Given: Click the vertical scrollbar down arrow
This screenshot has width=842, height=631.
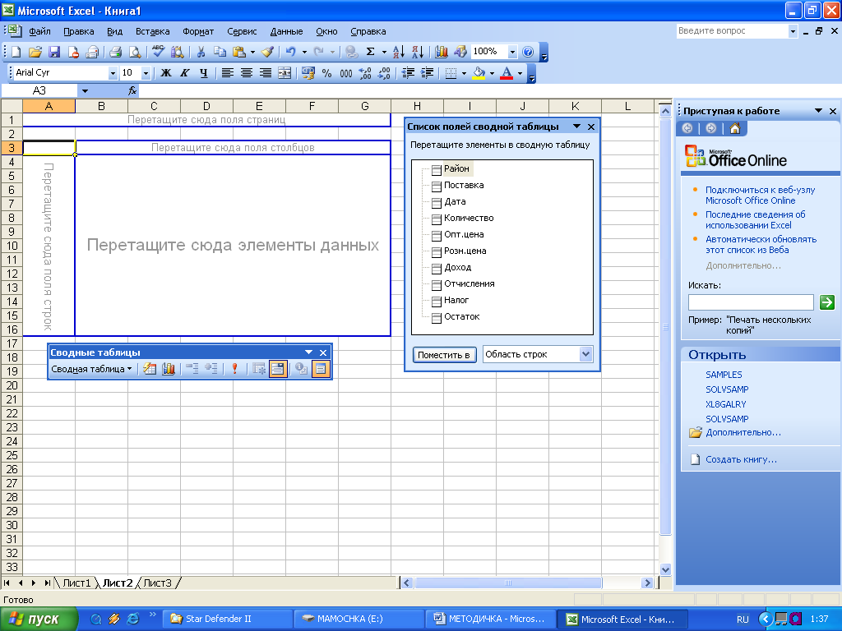Looking at the screenshot, I should 665,569.
